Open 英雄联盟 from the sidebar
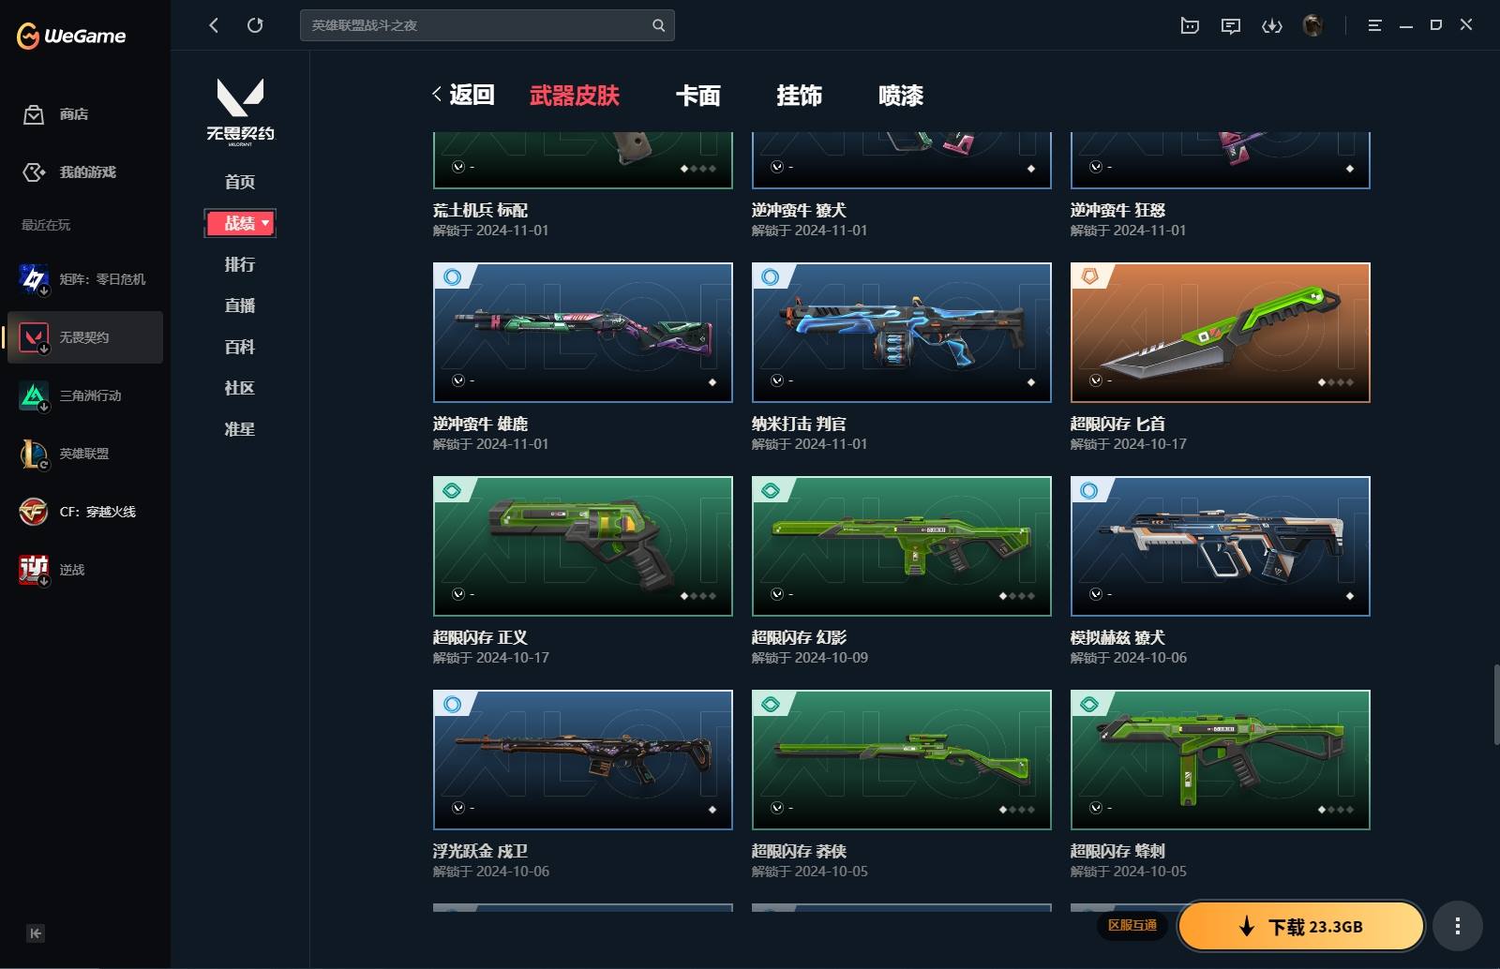The image size is (1500, 969). click(x=84, y=454)
